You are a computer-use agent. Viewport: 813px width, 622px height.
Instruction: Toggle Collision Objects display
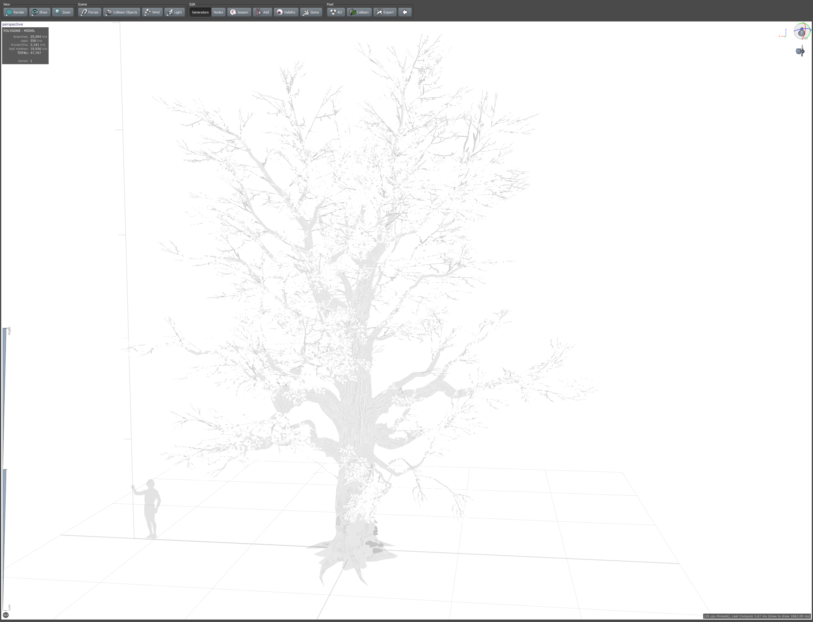[121, 12]
